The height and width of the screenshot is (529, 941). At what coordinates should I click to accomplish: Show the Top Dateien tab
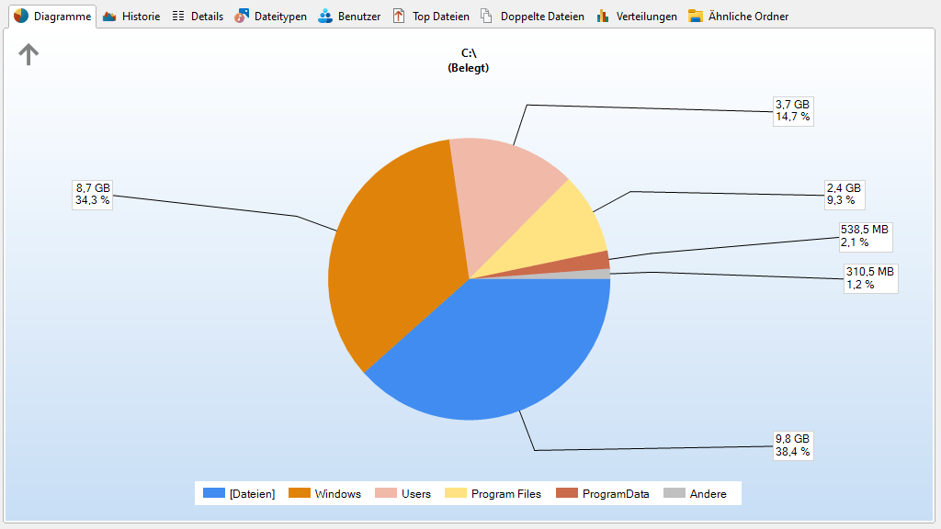(431, 17)
